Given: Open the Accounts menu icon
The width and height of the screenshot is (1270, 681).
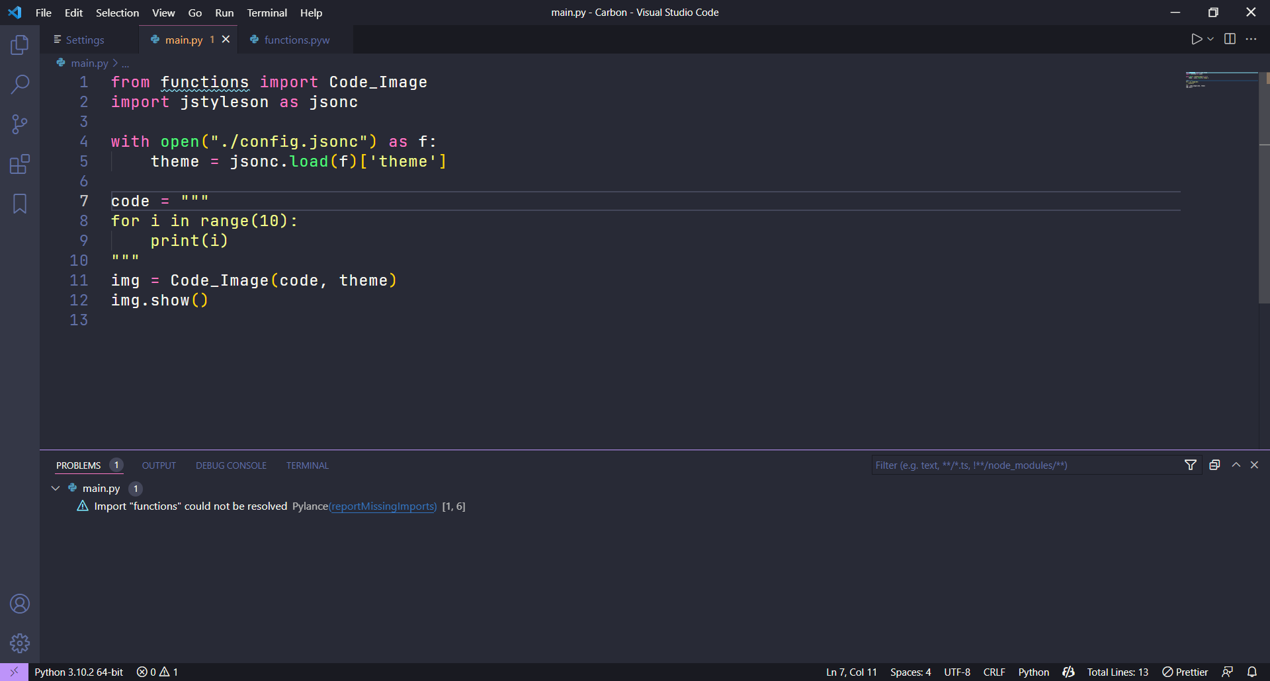Looking at the screenshot, I should pos(20,604).
